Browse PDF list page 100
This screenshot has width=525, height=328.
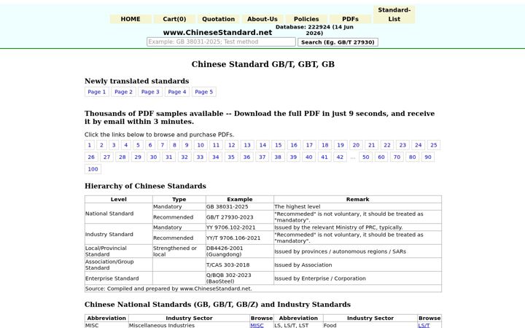coord(93,169)
